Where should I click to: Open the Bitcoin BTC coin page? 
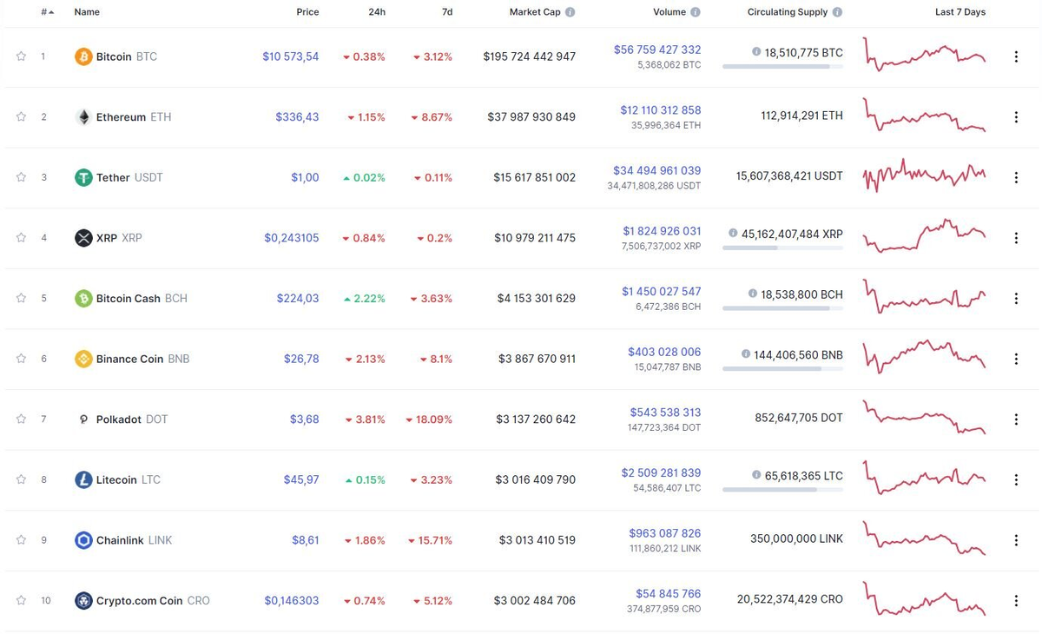click(127, 56)
